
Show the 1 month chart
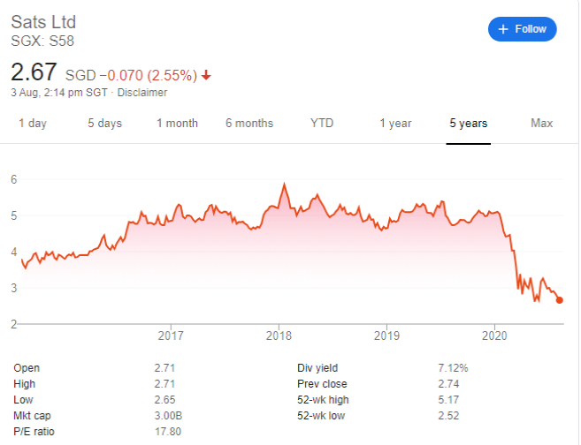(177, 124)
